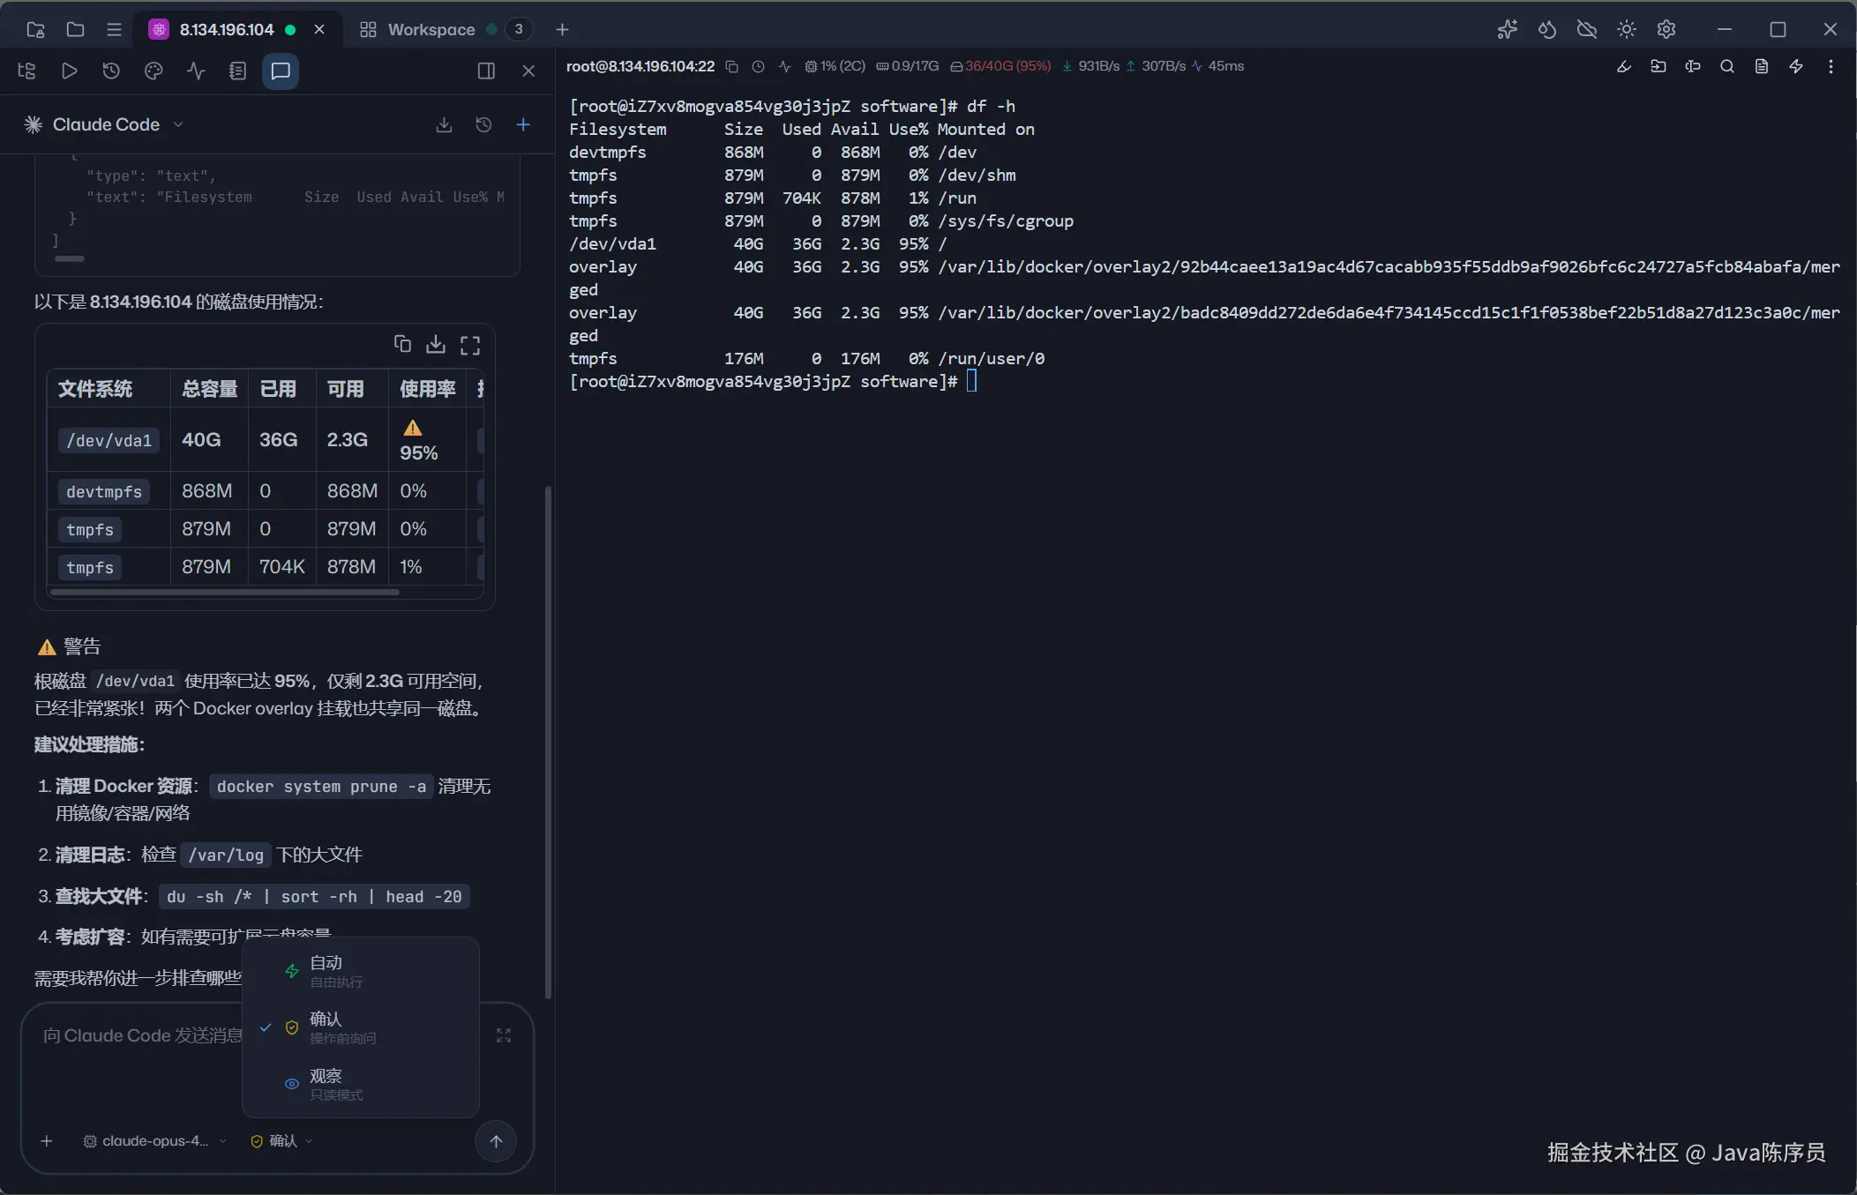Open the notes list icon in the sidebar toolbar
This screenshot has width=1857, height=1195.
237,71
